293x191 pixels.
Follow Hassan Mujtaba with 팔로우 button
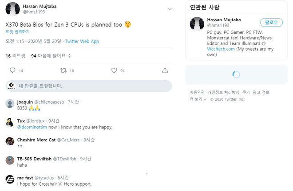pyautogui.click(x=271, y=22)
